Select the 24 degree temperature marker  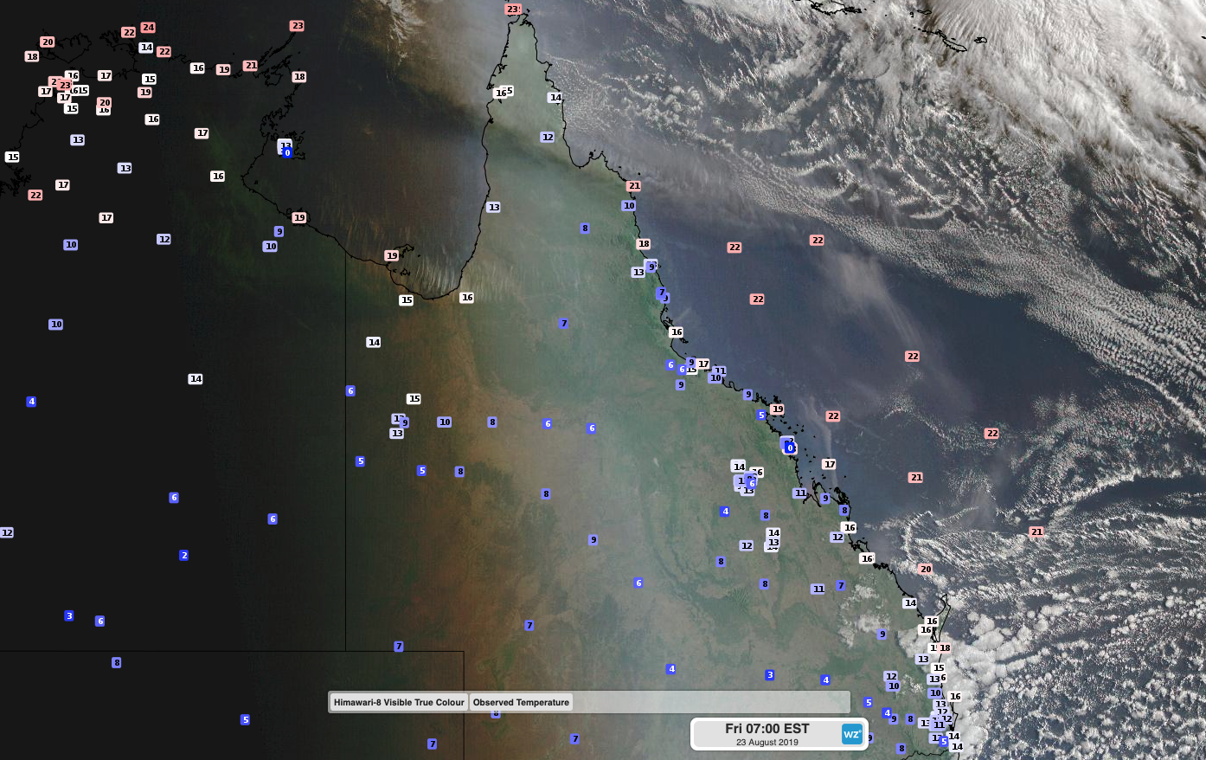148,28
